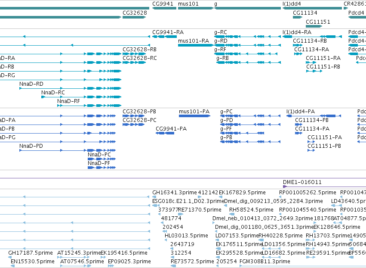Select the NnaD-PC protein label
The image size is (366, 268).
tap(99, 155)
